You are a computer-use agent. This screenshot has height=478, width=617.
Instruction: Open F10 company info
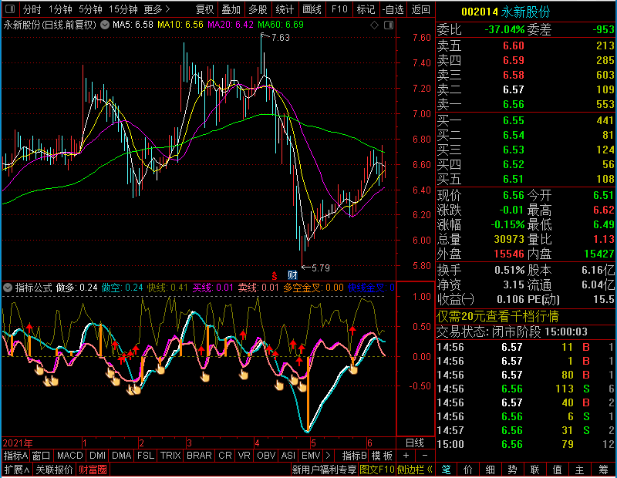339,9
